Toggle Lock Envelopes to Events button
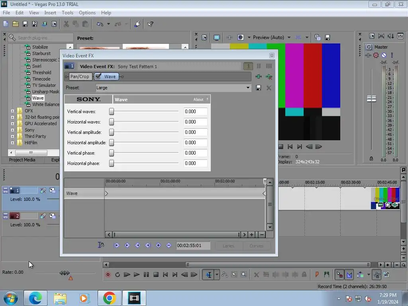Screen dimensions: 408x306 [x=377, y=275]
